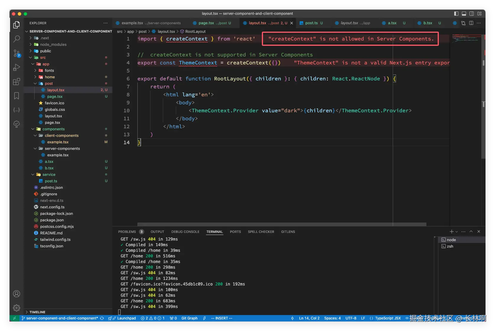Open Run and Debug view
Viewport: 495px width, 331px height.
pos(17,67)
